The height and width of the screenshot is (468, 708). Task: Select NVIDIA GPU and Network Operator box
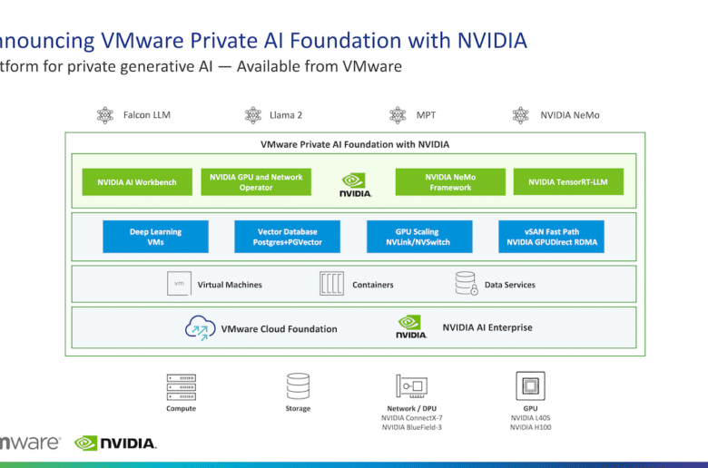pyautogui.click(x=256, y=182)
